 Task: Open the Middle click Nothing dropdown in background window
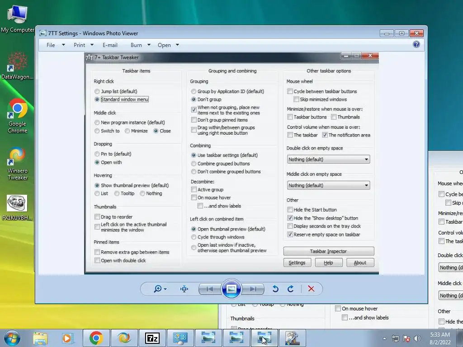(451, 295)
